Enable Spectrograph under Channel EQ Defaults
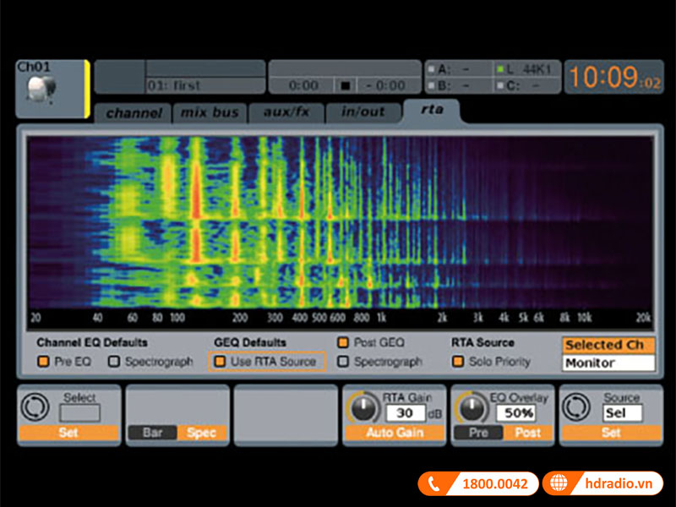This screenshot has width=676, height=507. (x=114, y=362)
